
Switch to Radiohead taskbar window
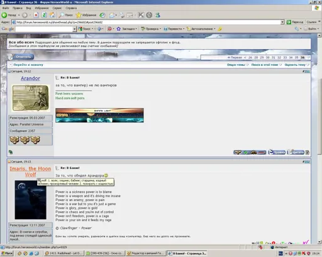point(64,253)
